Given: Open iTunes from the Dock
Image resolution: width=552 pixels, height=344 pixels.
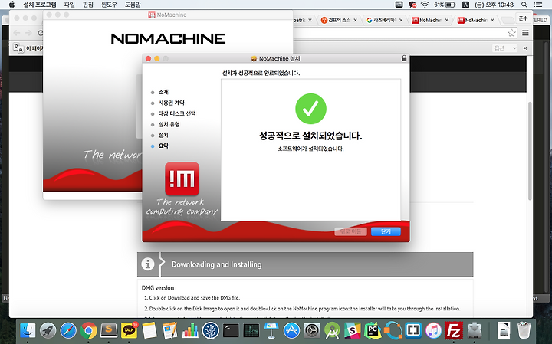Looking at the screenshot, I should click(434, 331).
